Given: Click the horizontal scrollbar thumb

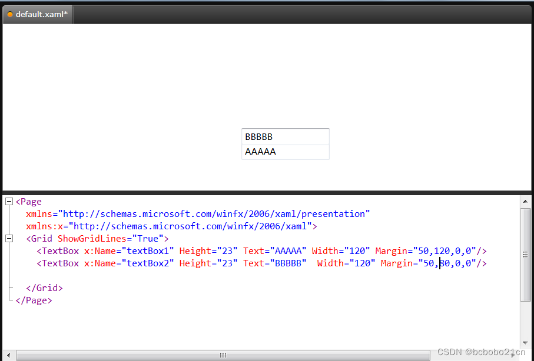Looking at the screenshot, I should tap(223, 355).
